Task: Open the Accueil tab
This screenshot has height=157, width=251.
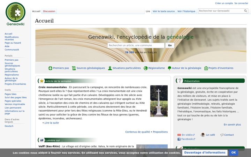Action: (36, 11)
